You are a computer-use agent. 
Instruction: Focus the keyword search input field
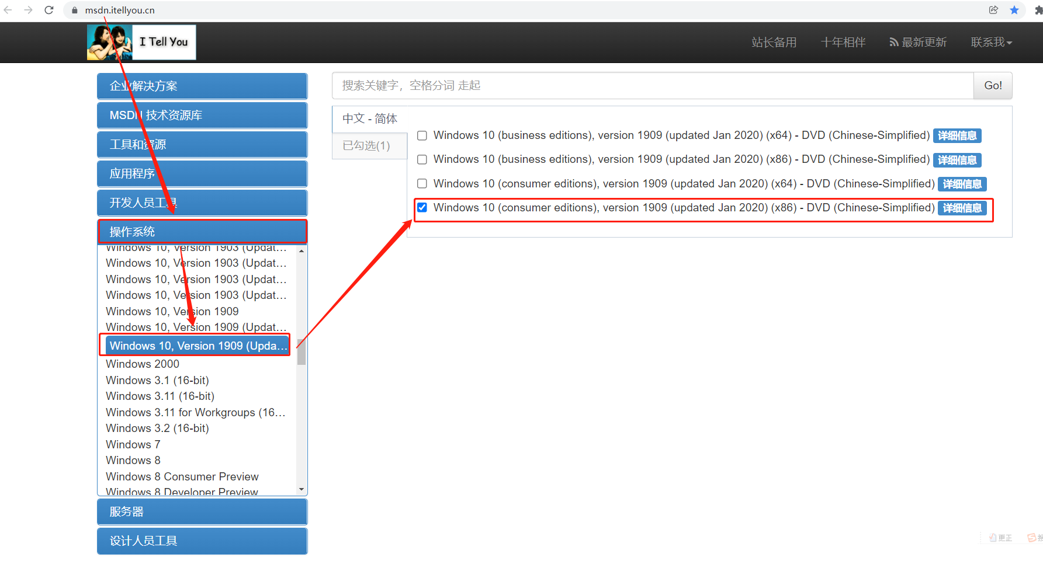click(x=653, y=86)
